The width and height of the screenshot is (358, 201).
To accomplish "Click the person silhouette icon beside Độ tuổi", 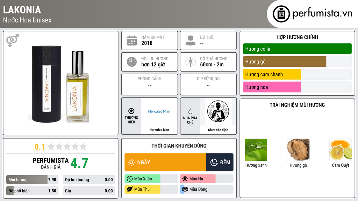I will click(191, 40).
